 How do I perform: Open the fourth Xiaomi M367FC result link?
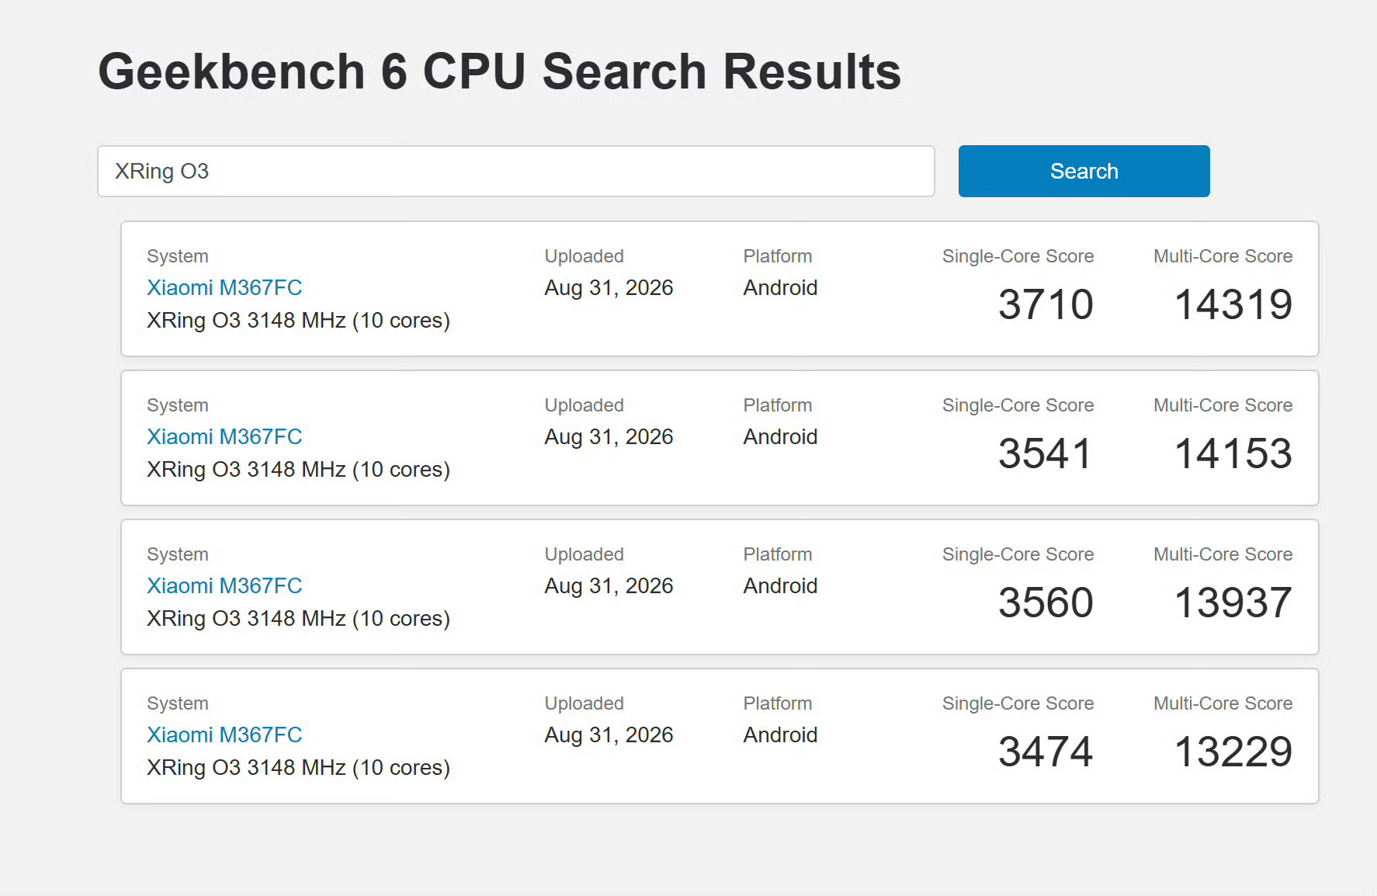coord(224,735)
